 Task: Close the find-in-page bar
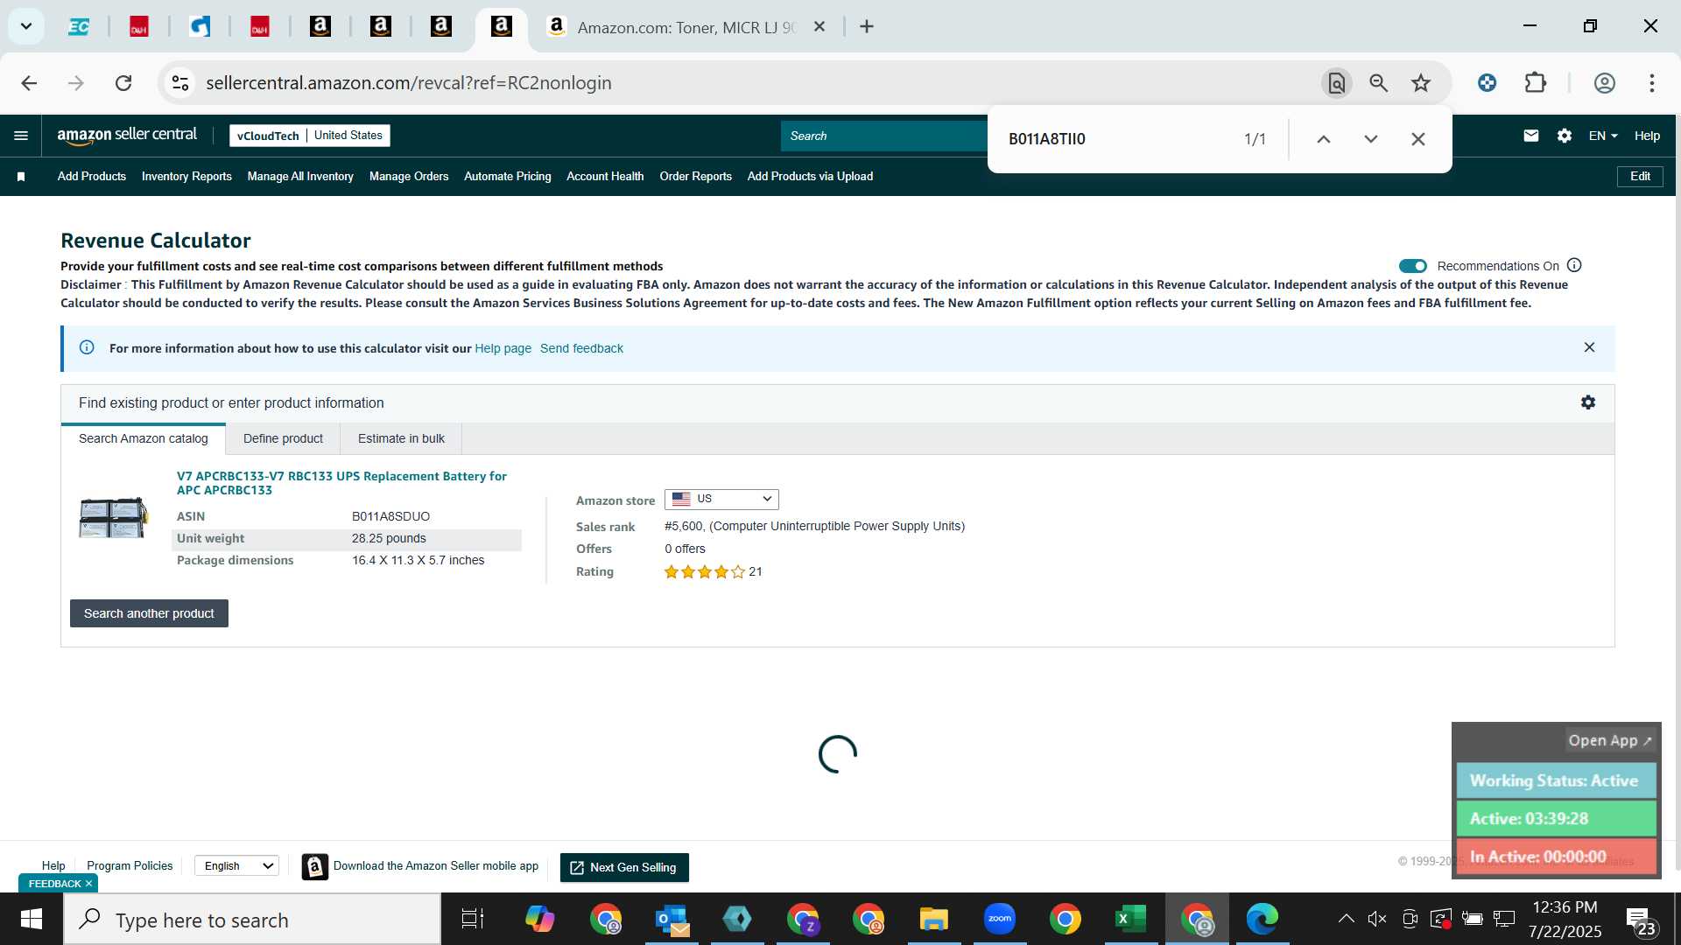pos(1418,139)
